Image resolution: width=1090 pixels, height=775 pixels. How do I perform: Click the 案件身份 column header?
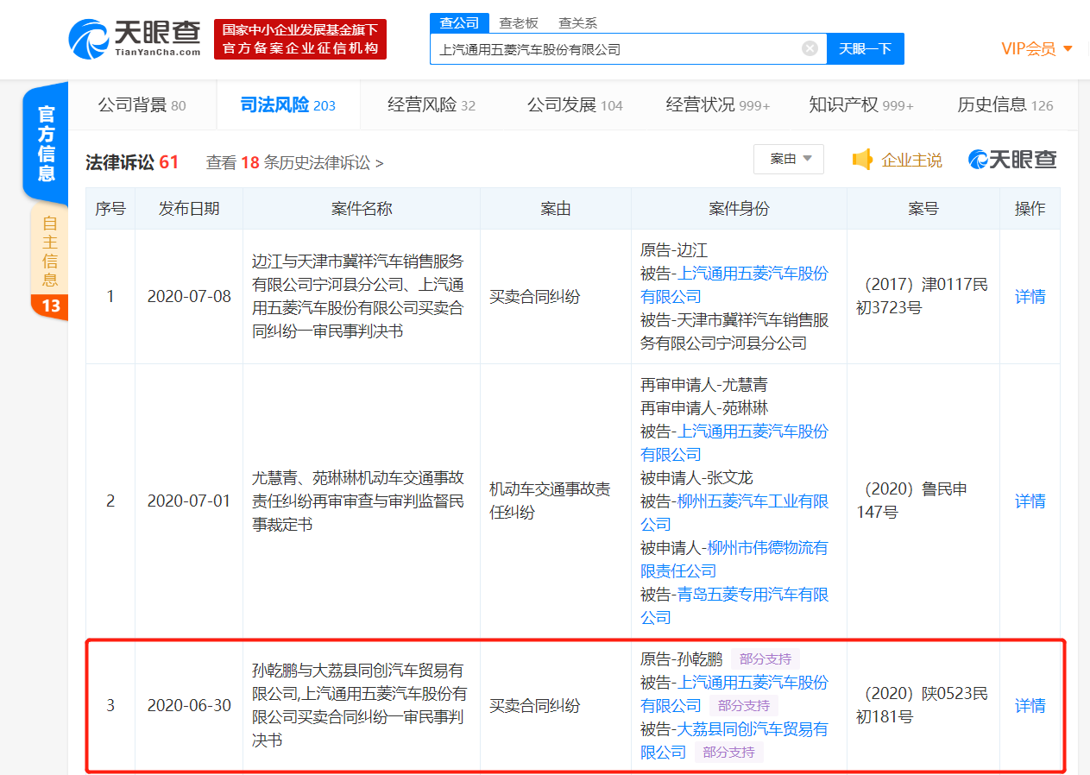pos(739,208)
